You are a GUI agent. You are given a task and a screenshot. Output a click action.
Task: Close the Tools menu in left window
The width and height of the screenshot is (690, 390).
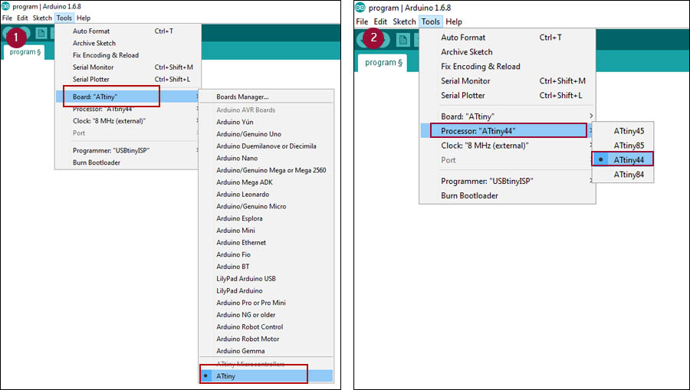pos(64,18)
